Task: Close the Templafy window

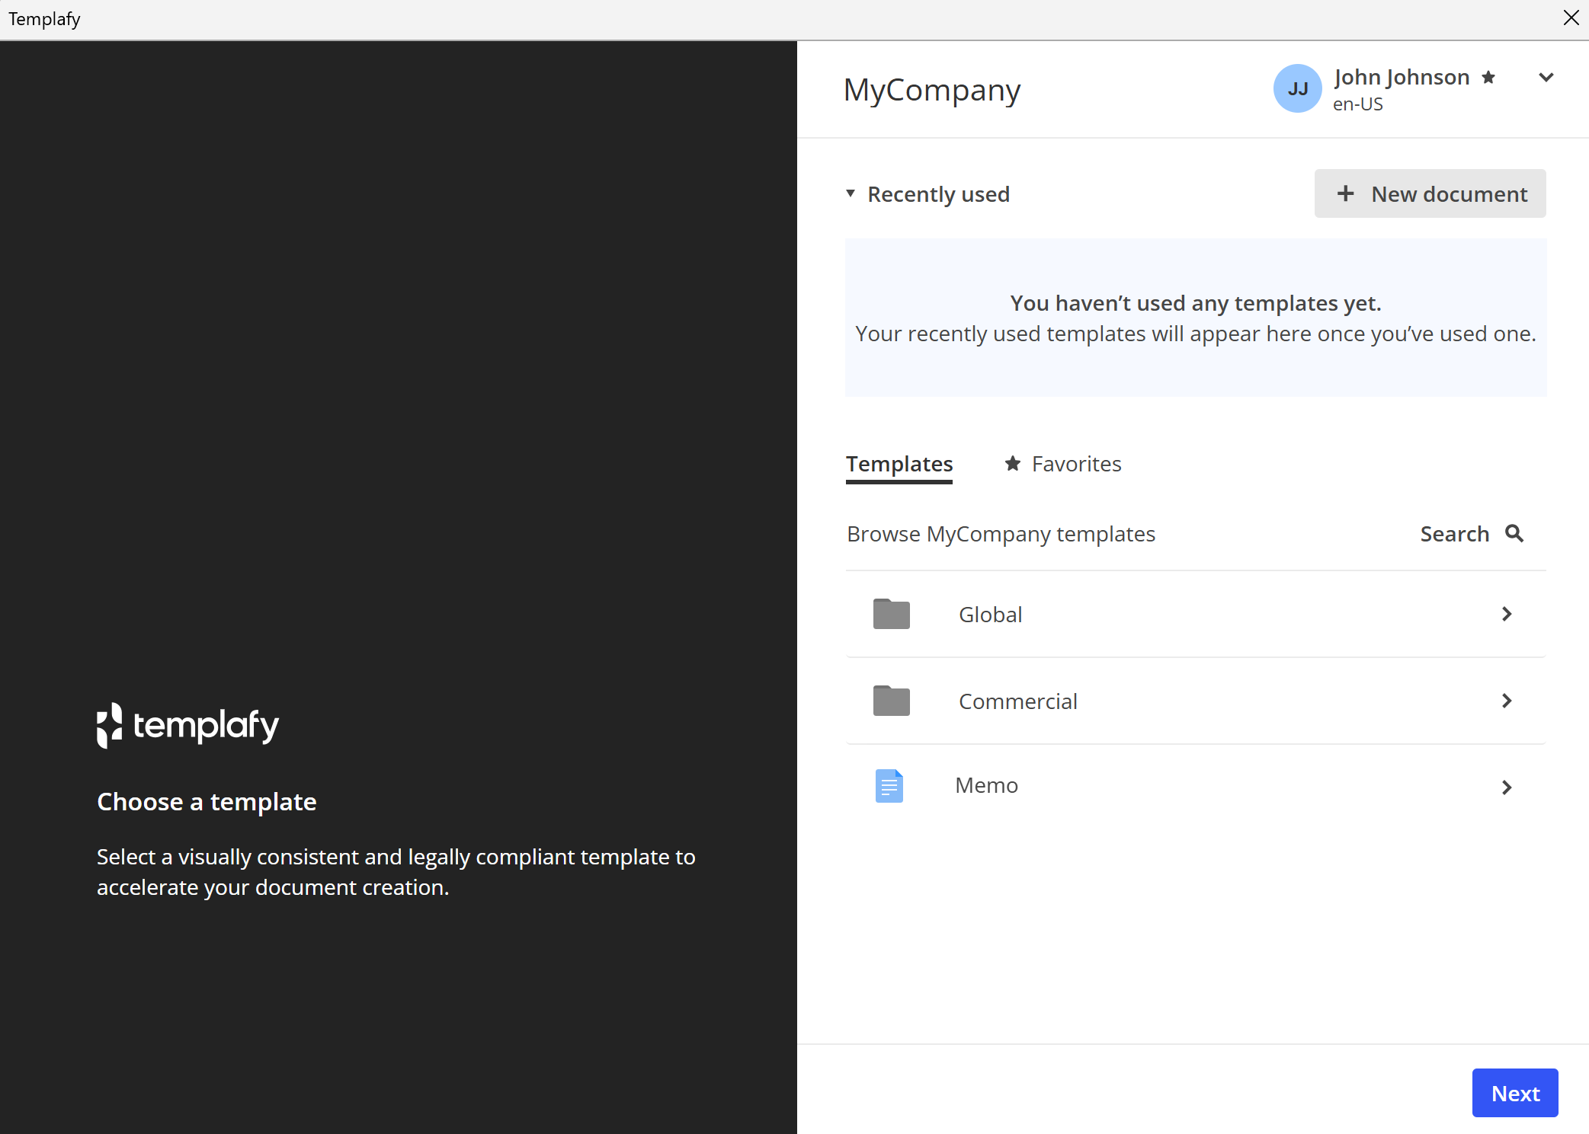Action: click(1571, 18)
